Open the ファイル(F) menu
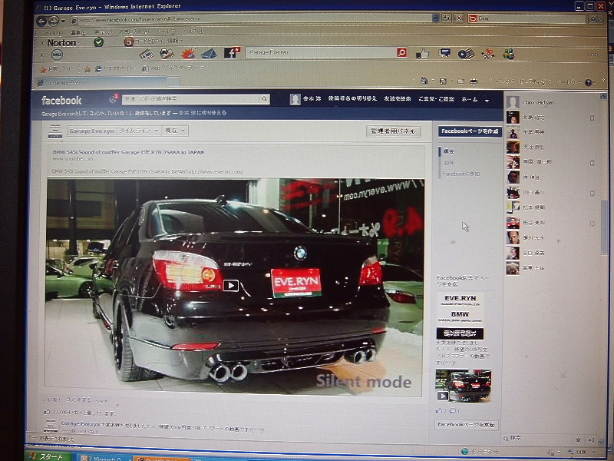This screenshot has height=461, width=614. tap(51, 32)
